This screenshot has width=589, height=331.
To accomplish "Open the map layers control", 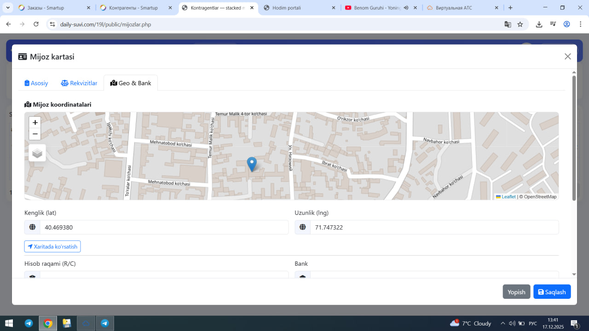I will (37, 153).
